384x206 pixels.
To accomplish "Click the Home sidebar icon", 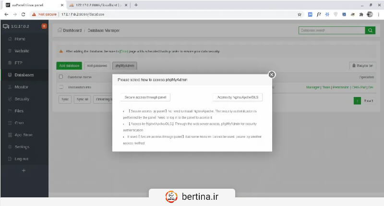I will pos(10,39).
